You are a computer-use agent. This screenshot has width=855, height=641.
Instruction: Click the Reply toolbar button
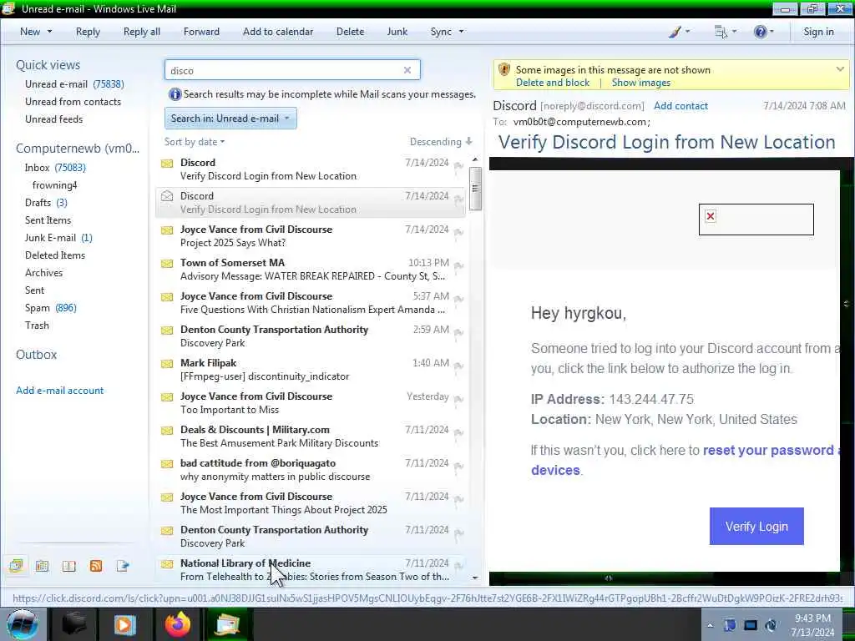pyautogui.click(x=88, y=32)
